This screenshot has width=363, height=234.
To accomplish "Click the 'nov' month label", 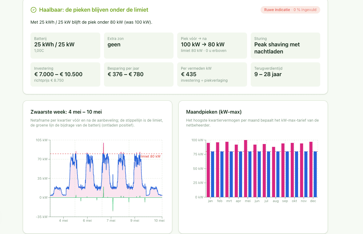I will click(x=304, y=201).
